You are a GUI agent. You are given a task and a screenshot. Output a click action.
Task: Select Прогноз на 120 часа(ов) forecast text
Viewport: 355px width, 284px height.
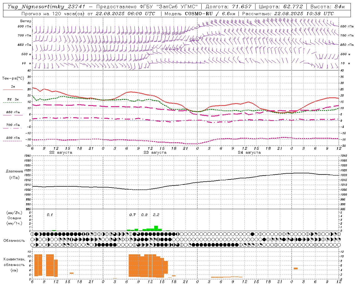[x=53, y=14]
